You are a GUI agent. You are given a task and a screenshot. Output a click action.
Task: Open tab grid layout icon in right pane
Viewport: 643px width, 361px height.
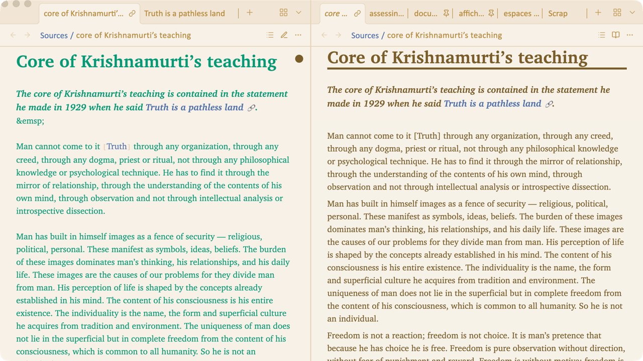[617, 13]
